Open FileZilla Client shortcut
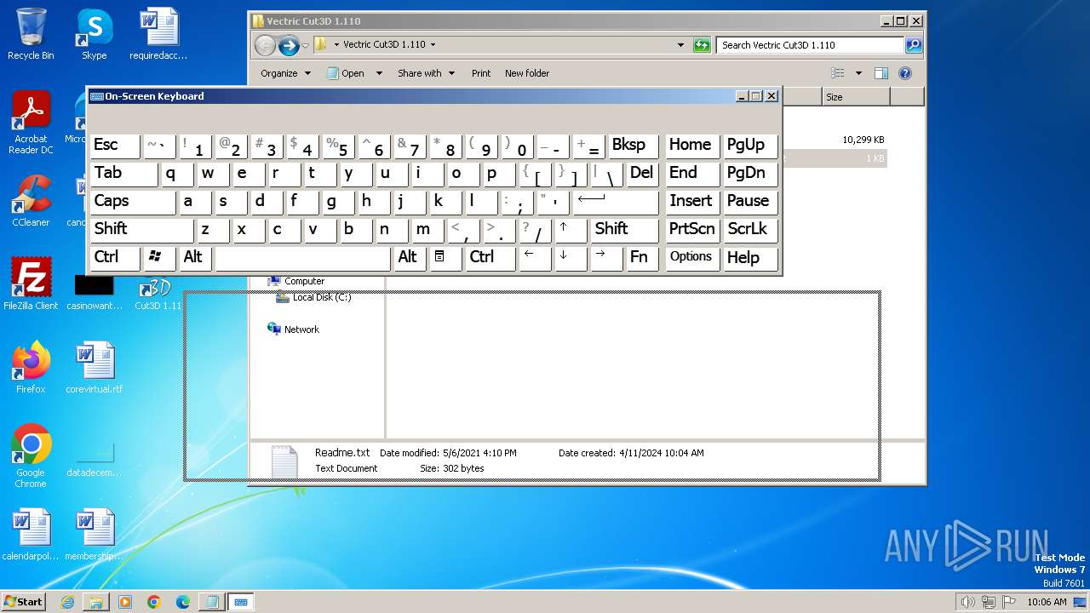The width and height of the screenshot is (1090, 613). pos(31,284)
